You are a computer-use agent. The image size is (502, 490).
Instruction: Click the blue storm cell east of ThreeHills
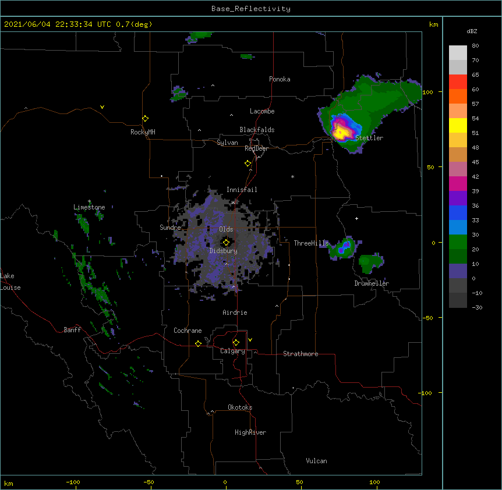[345, 247]
